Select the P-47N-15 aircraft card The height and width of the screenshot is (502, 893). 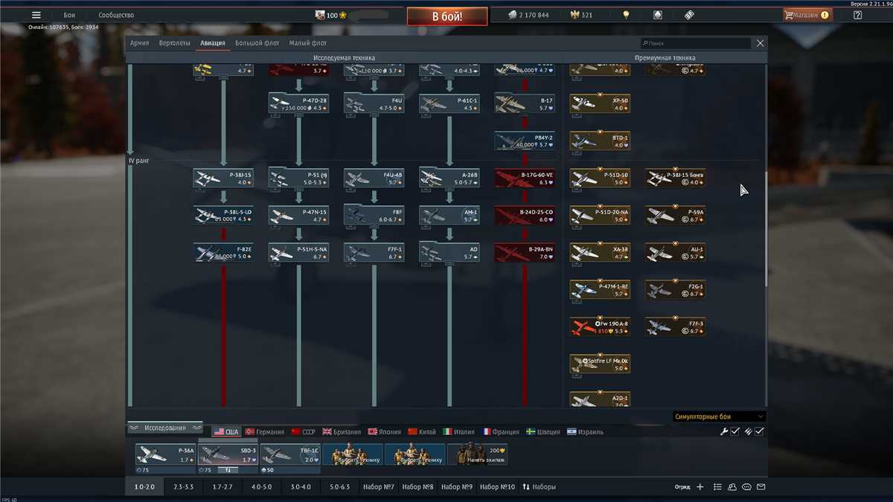coord(299,216)
